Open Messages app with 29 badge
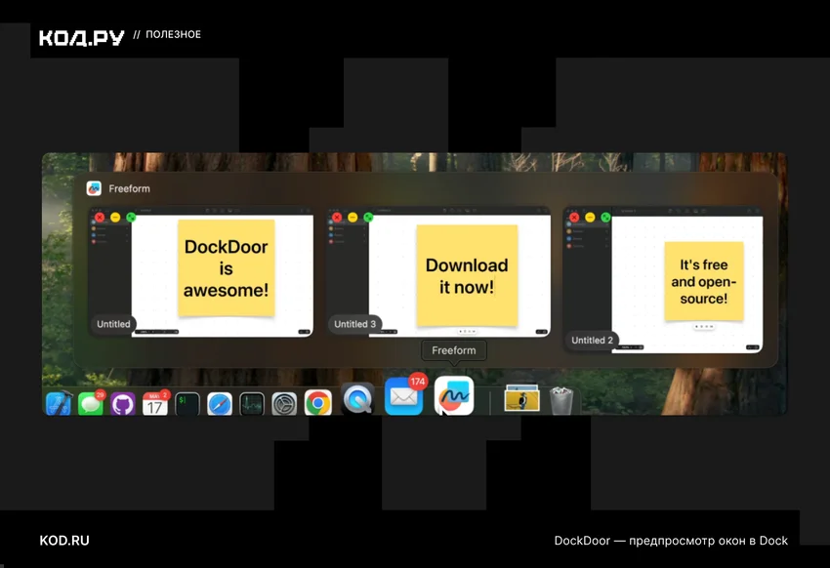Viewport: 830px width, 568px height. (91, 403)
